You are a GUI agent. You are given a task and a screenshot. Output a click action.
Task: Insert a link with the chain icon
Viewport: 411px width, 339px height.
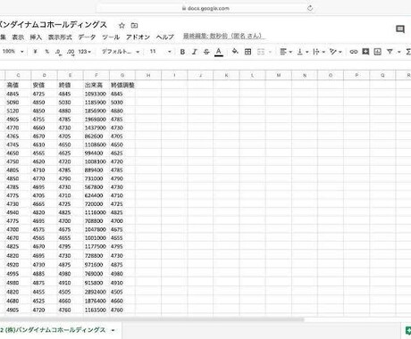[x=354, y=52]
